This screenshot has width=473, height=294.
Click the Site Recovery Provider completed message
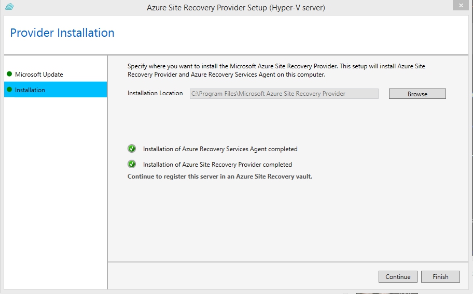[x=217, y=165]
